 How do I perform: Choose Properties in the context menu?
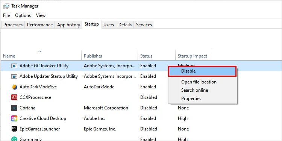[x=191, y=99]
